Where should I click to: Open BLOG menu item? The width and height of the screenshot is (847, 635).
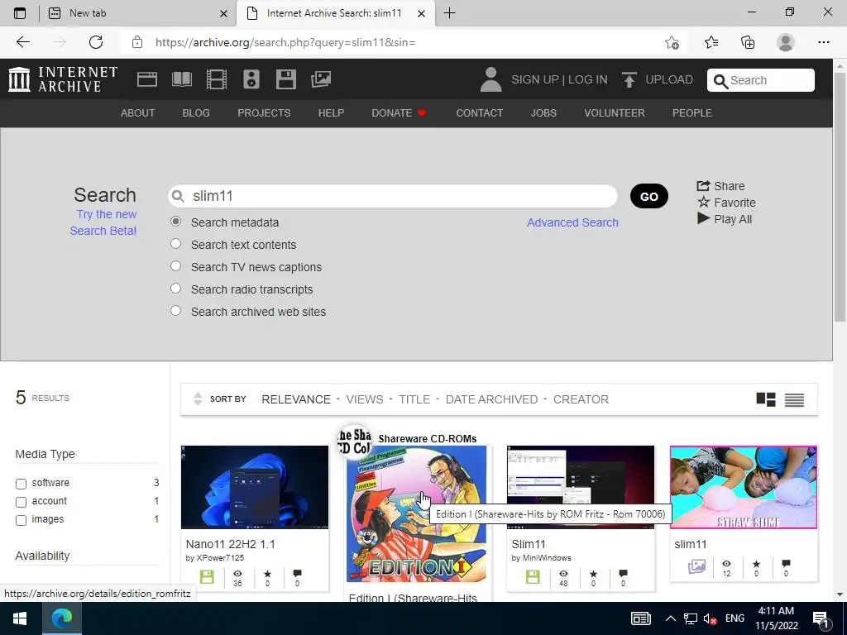click(196, 112)
